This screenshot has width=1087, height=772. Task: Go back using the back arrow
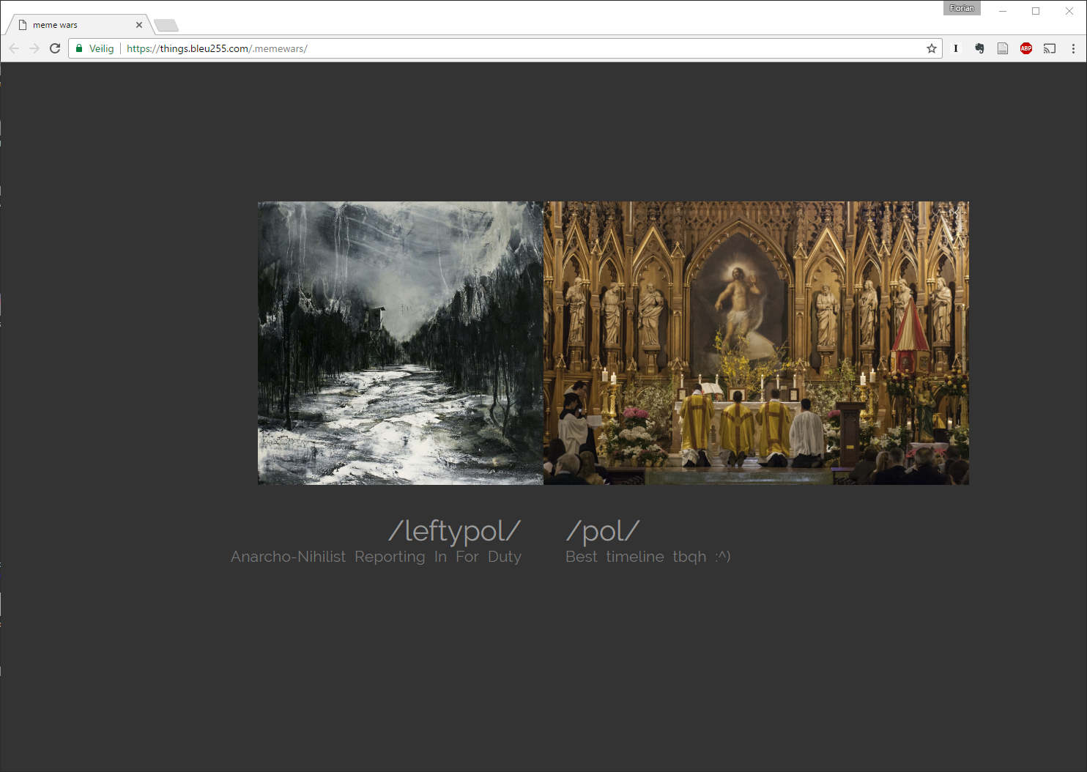click(x=14, y=48)
